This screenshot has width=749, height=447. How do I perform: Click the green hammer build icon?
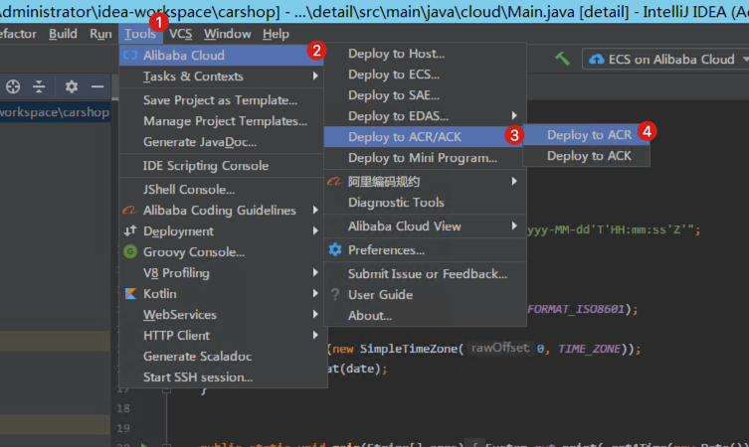tap(562, 59)
